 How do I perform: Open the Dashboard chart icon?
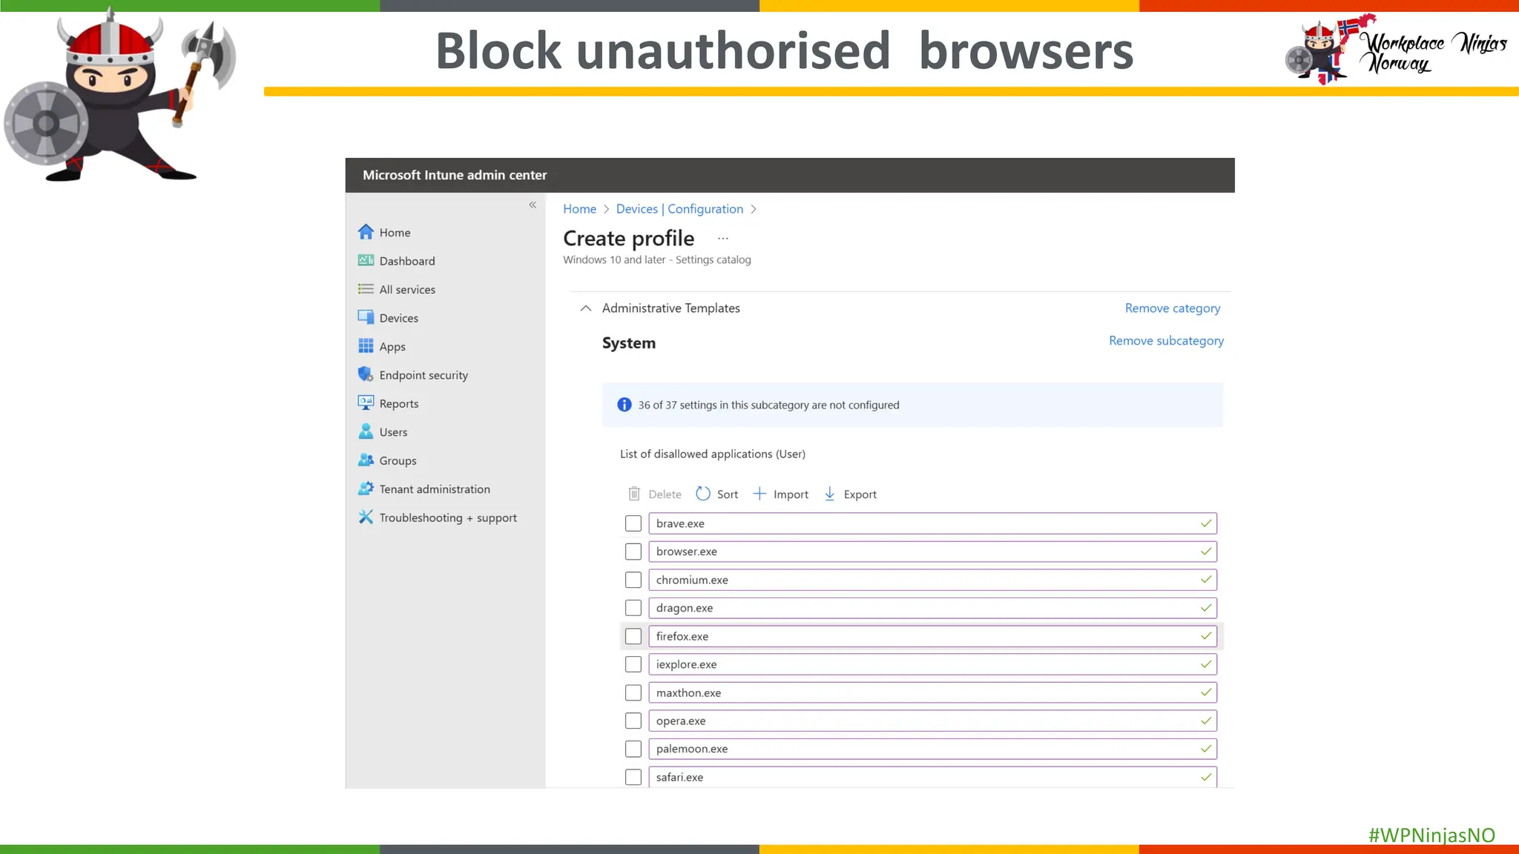coord(366,260)
